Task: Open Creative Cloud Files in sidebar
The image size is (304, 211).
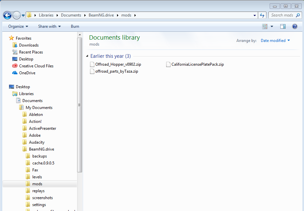Action: click(36, 66)
